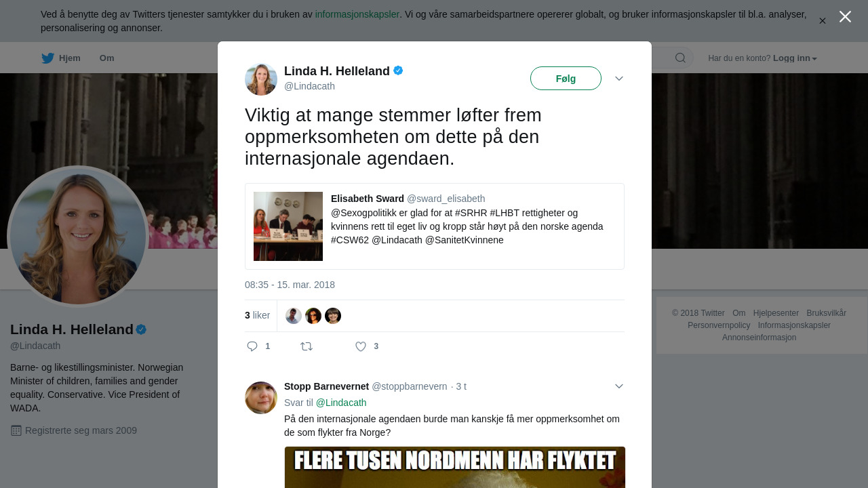Click the reply icon under the tweet
The width and height of the screenshot is (868, 488).
coord(252,346)
